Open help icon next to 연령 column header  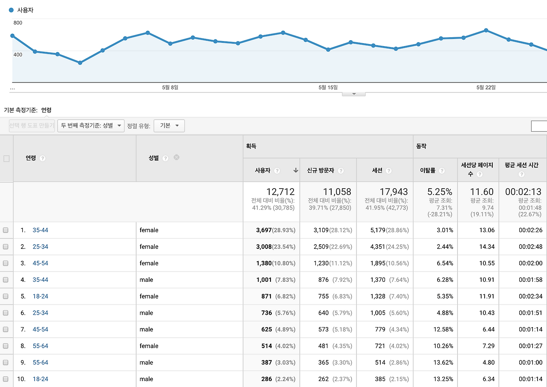42,158
